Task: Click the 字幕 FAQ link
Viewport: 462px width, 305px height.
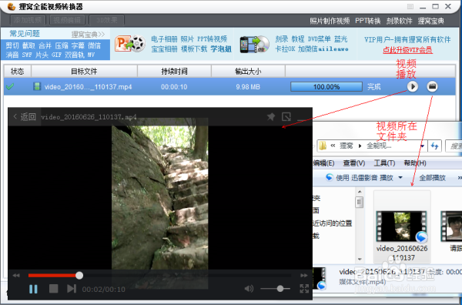Action: (x=78, y=45)
